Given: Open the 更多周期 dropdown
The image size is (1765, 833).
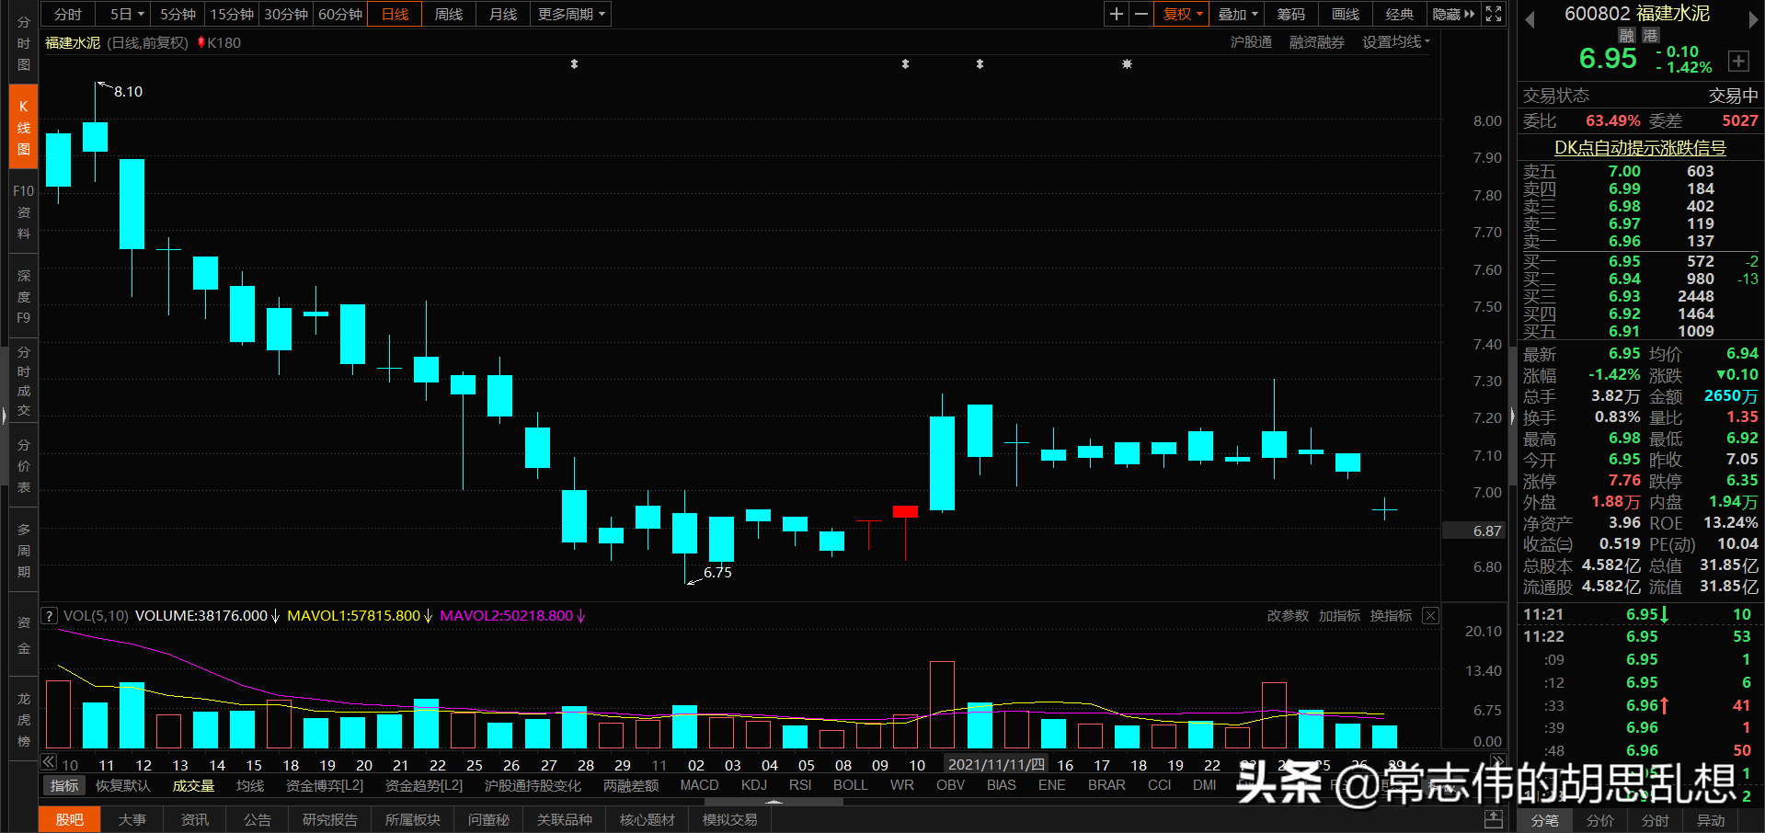Looking at the screenshot, I should pyautogui.click(x=568, y=14).
